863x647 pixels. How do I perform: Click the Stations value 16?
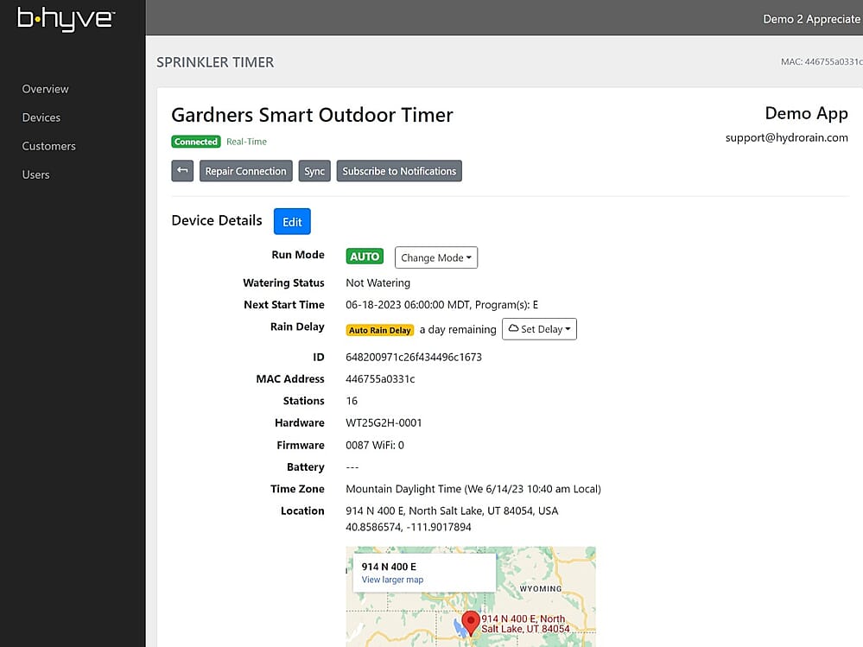[x=352, y=401]
